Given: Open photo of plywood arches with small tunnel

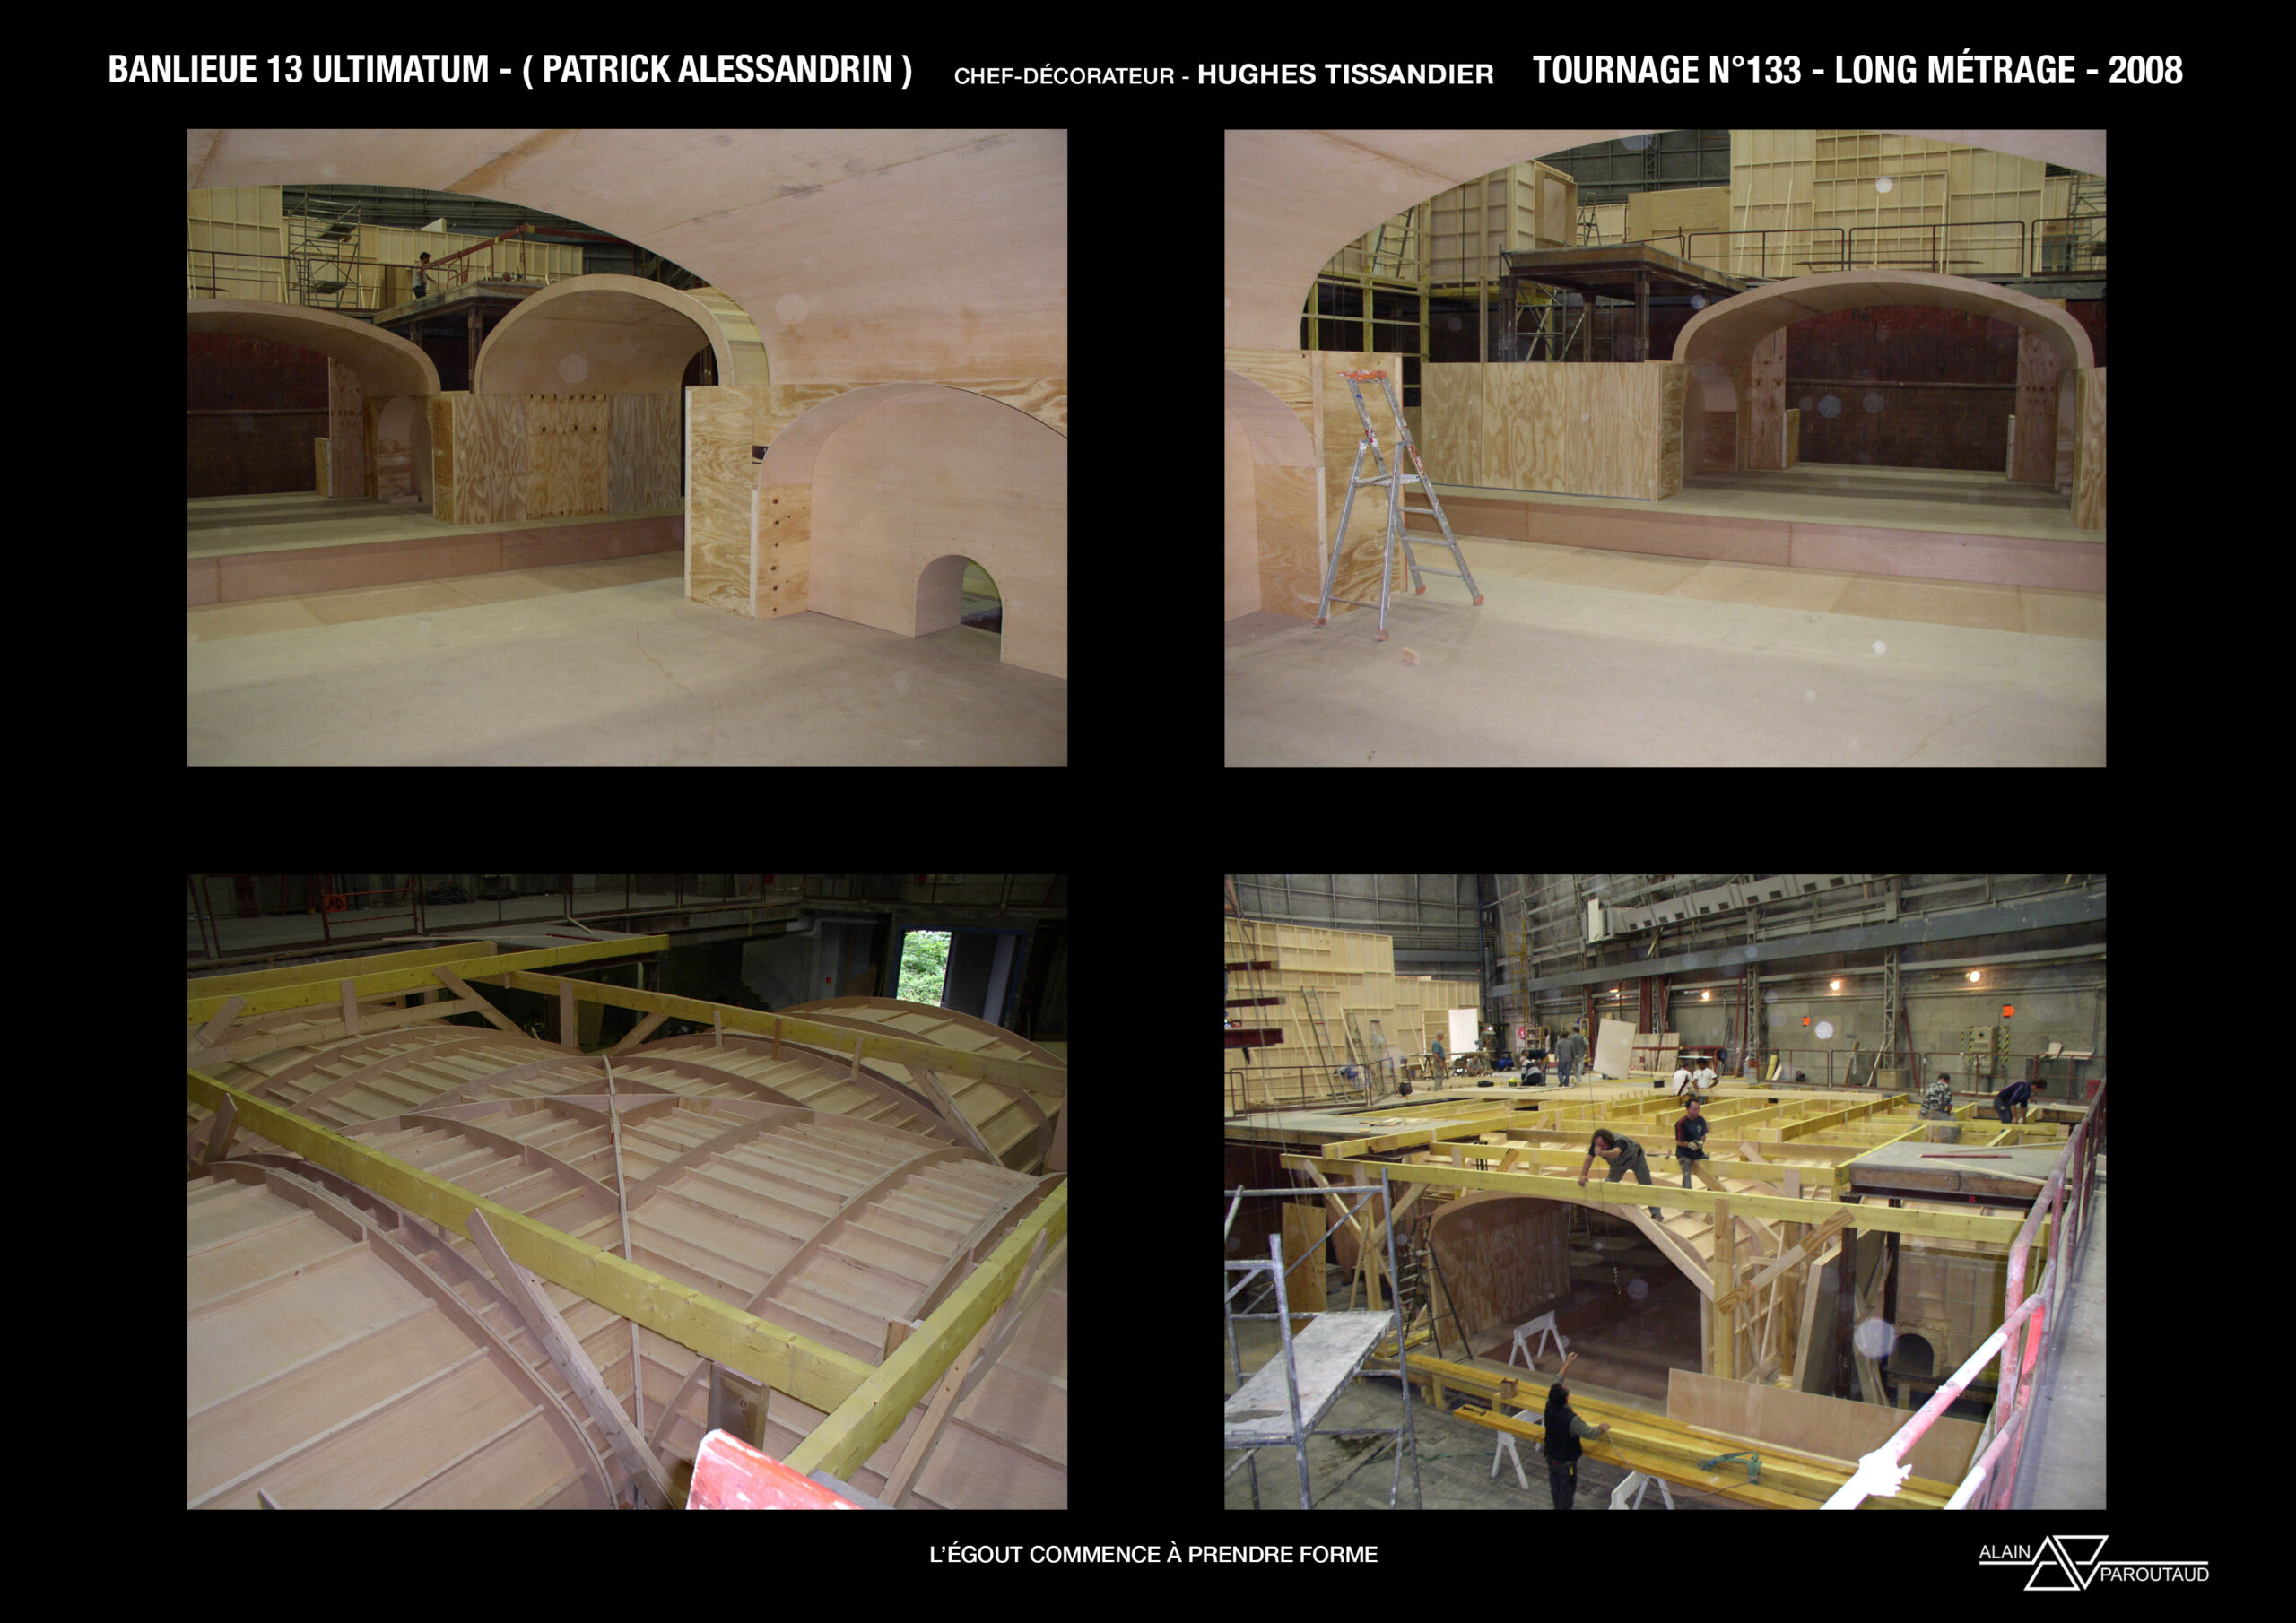Looking at the screenshot, I should coord(627,448).
